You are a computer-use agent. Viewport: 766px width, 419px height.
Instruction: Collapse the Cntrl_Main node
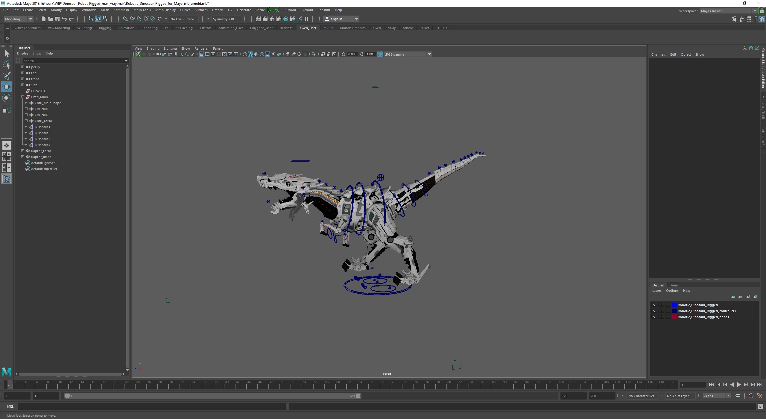pyautogui.click(x=22, y=97)
